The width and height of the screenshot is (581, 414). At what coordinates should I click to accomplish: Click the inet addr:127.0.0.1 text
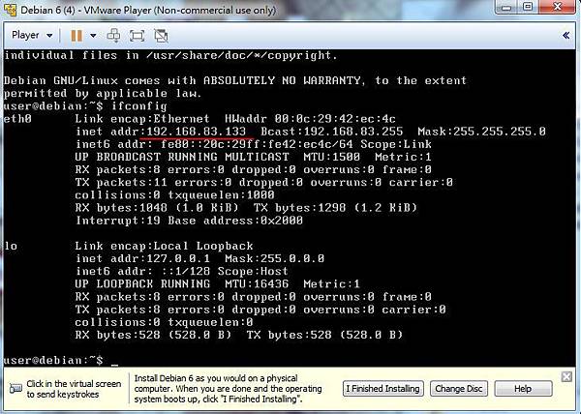142,258
